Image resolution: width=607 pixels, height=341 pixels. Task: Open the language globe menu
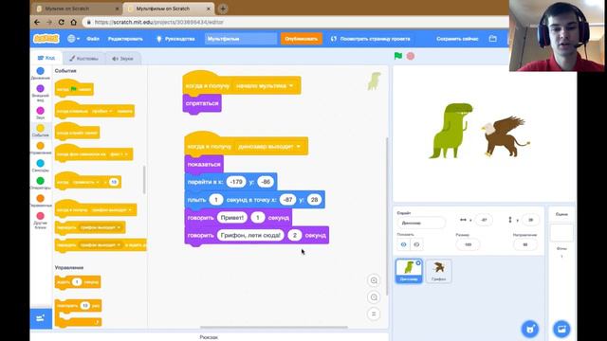pyautogui.click(x=73, y=39)
